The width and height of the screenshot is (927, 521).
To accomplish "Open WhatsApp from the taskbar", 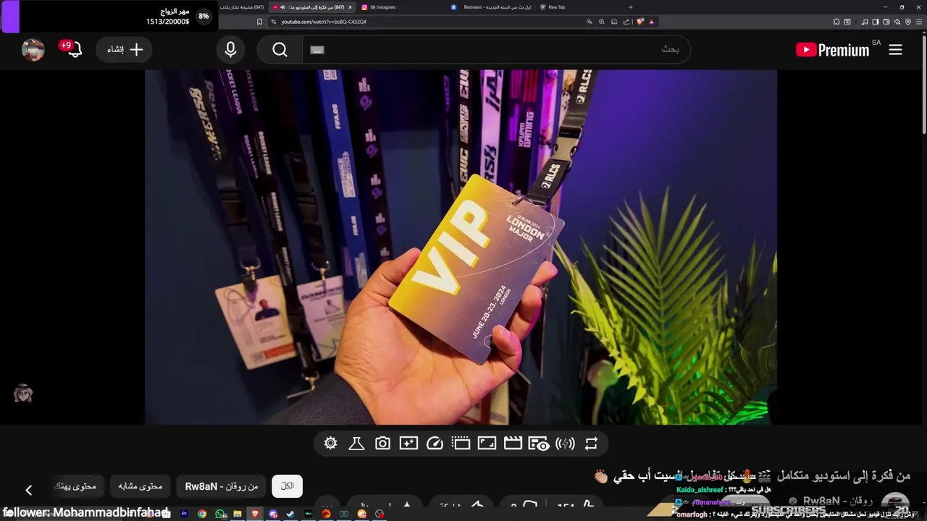I will point(219,514).
